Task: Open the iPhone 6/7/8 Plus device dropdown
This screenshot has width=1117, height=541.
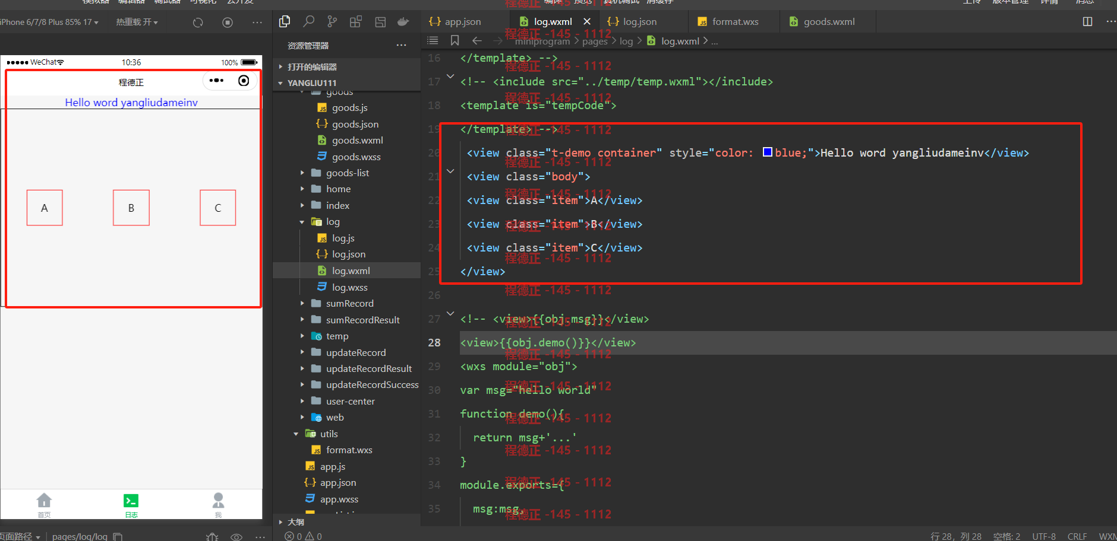Action: [49, 23]
